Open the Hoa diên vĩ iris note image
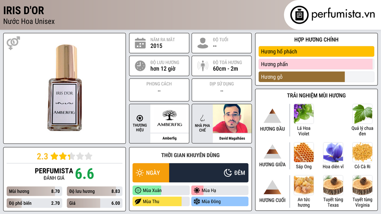The image size is (381, 214). tap(333, 152)
